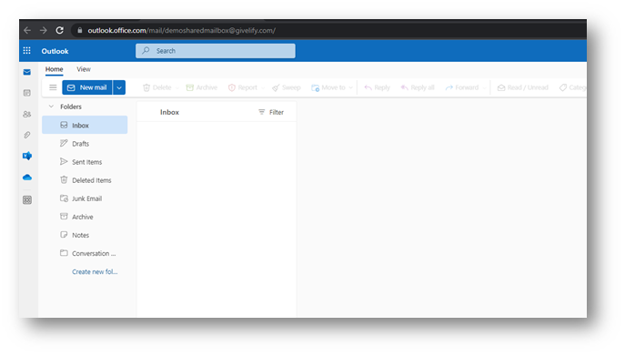The width and height of the screenshot is (625, 356).
Task: Click the Delete toolbar button
Action: click(157, 87)
